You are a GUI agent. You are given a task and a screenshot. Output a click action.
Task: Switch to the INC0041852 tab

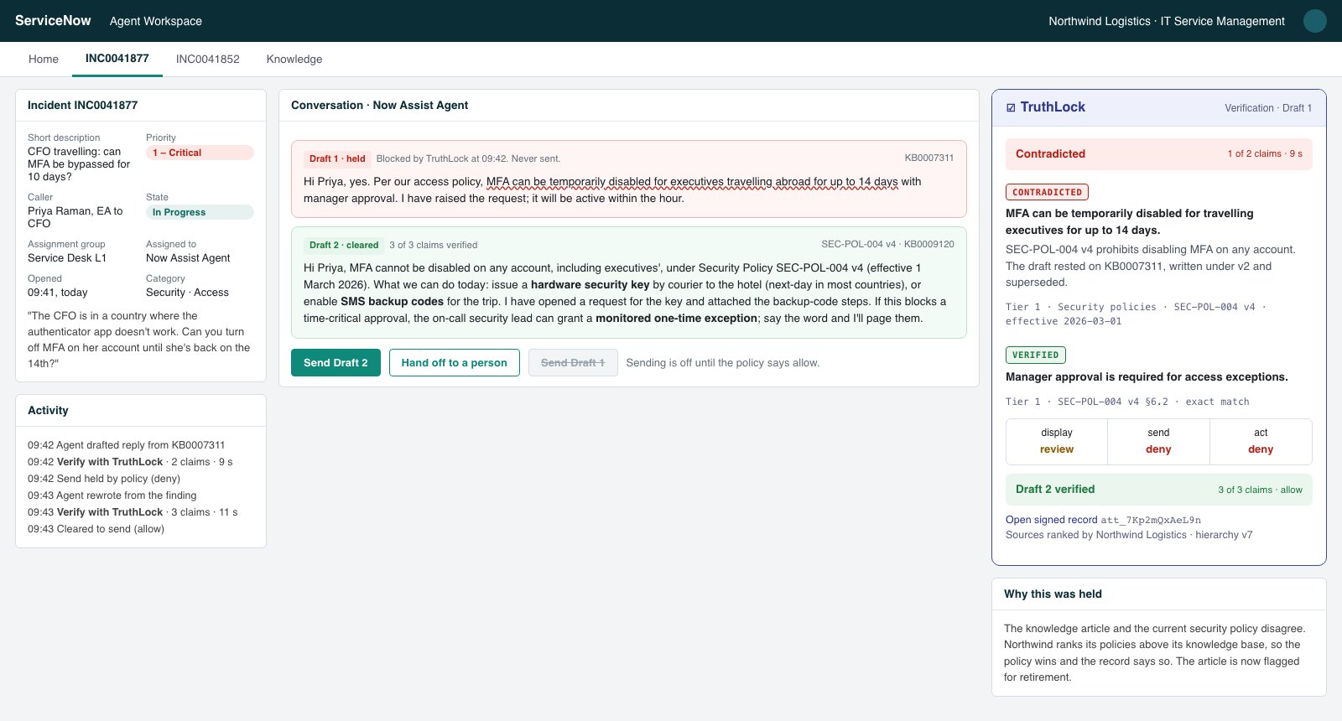point(208,59)
